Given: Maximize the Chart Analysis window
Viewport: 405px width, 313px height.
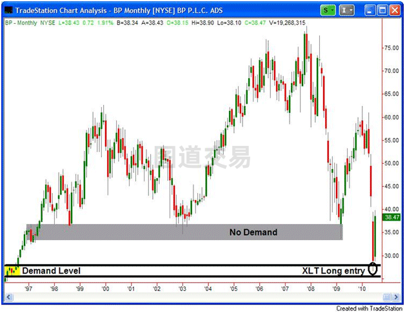Looking at the screenshot, I should (x=382, y=10).
